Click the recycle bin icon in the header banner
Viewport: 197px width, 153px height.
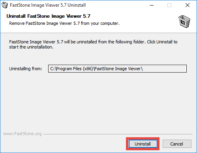click(x=184, y=22)
